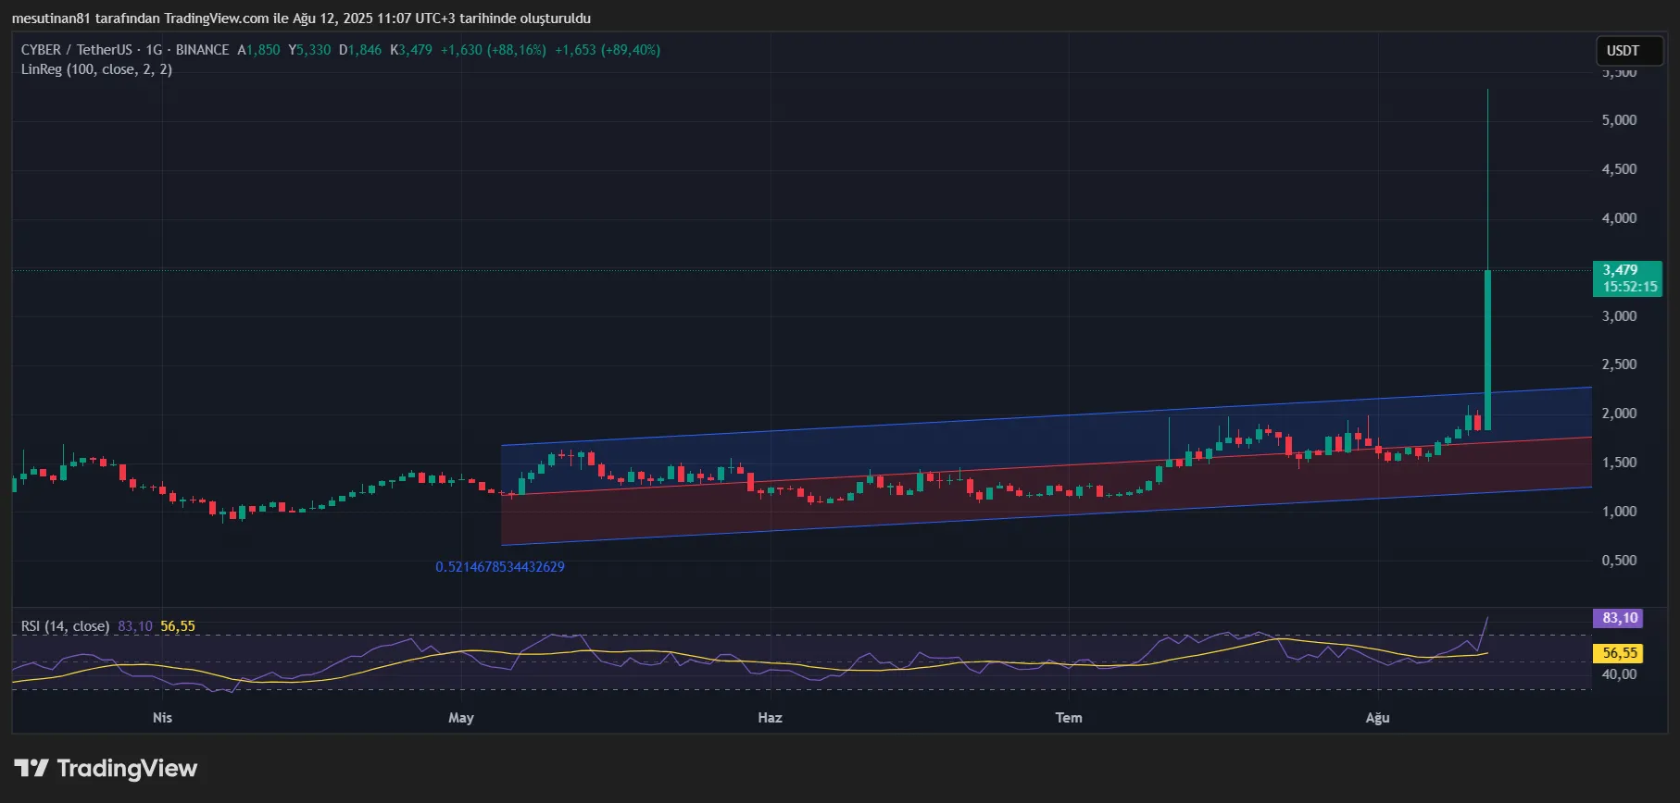Click the 3,479 current price label
The width and height of the screenshot is (1680, 803).
(1627, 278)
